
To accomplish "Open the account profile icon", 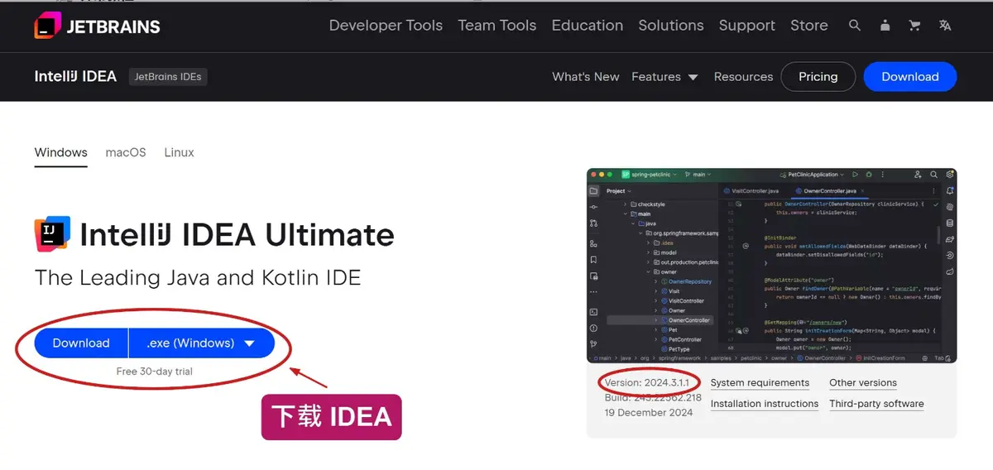I will 885,26.
